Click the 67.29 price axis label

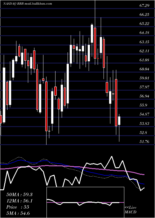coord(144,5)
